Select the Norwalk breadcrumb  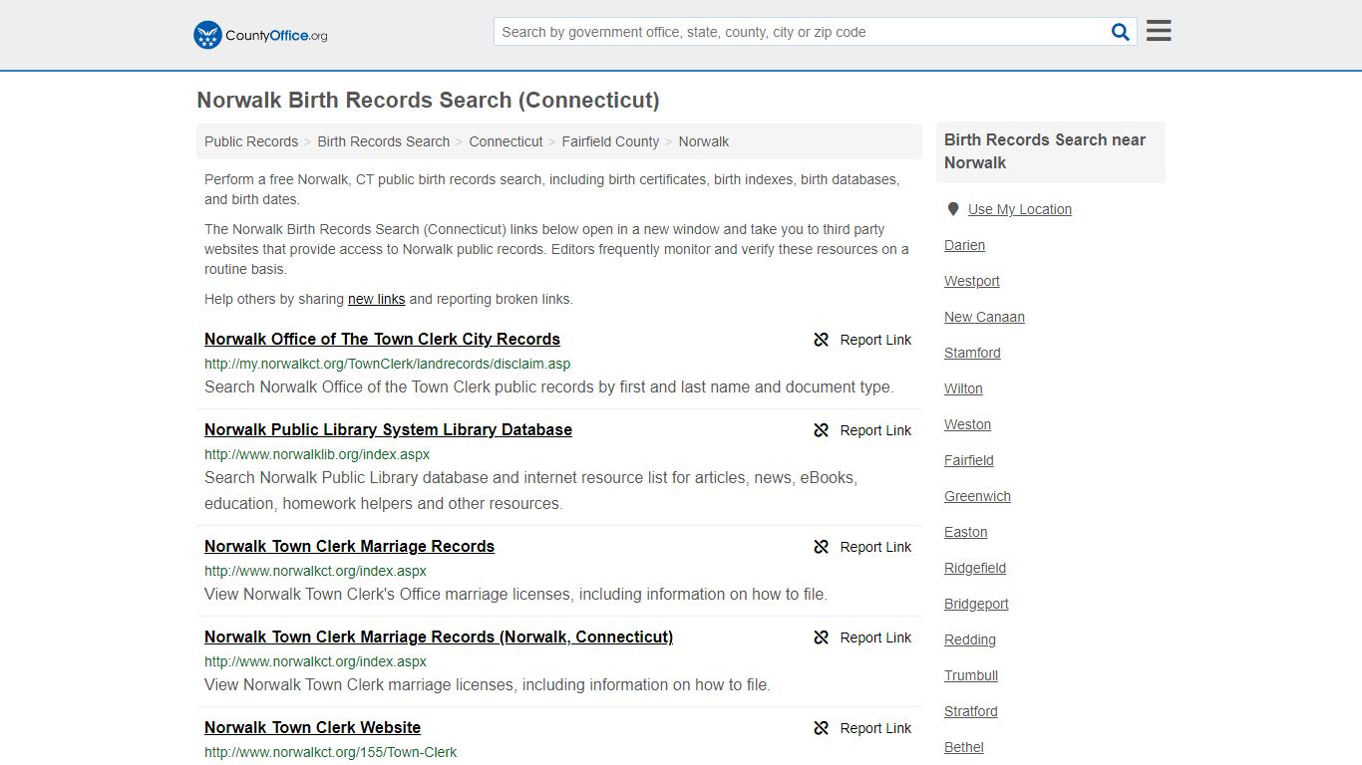(x=704, y=141)
